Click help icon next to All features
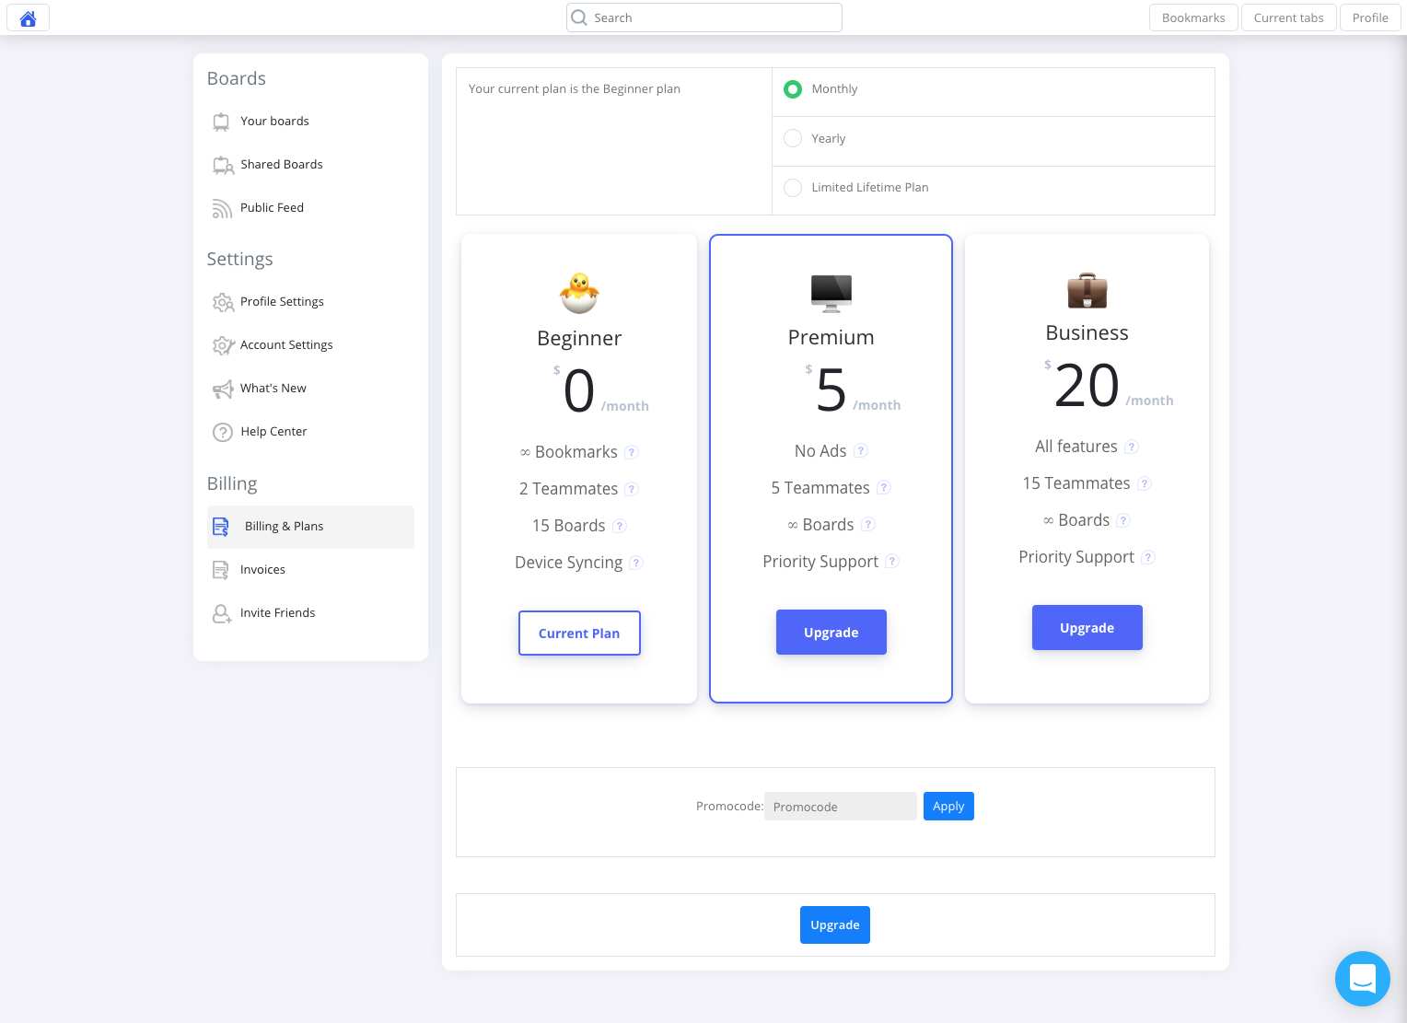This screenshot has width=1407, height=1023. click(1132, 447)
